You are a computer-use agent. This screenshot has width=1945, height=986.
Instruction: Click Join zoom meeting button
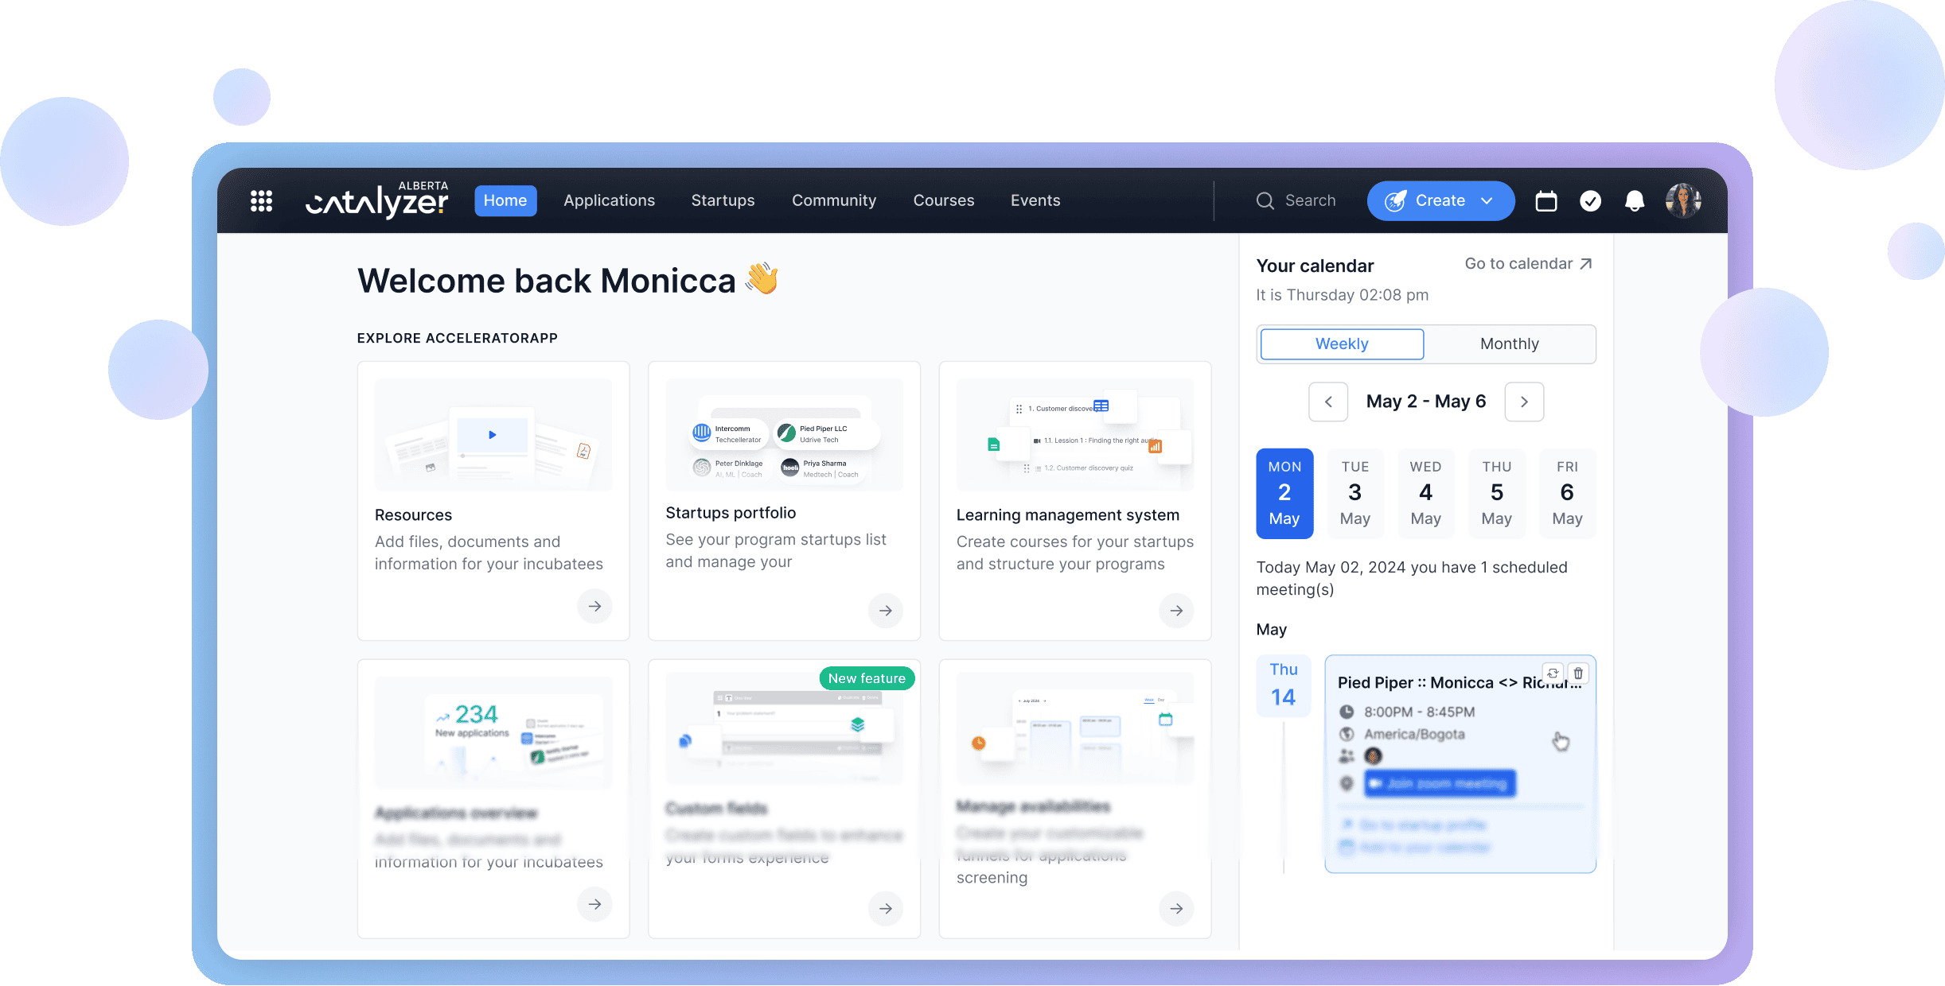(1440, 783)
